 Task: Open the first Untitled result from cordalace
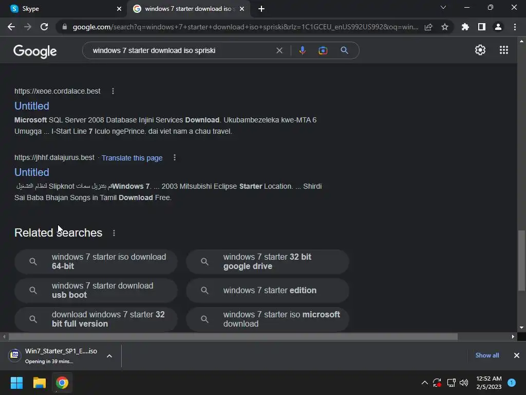pyautogui.click(x=32, y=106)
